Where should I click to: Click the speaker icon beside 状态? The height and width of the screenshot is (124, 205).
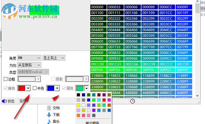point(4,101)
